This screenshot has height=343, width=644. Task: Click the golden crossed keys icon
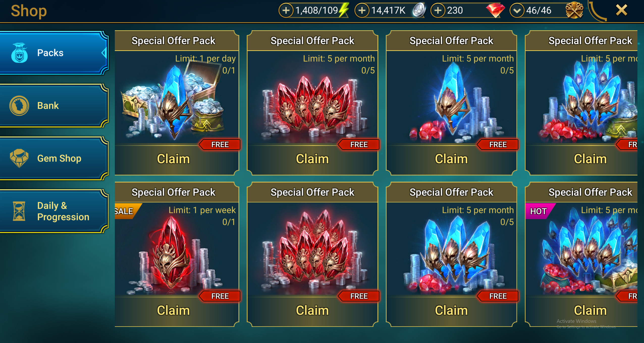point(574,10)
